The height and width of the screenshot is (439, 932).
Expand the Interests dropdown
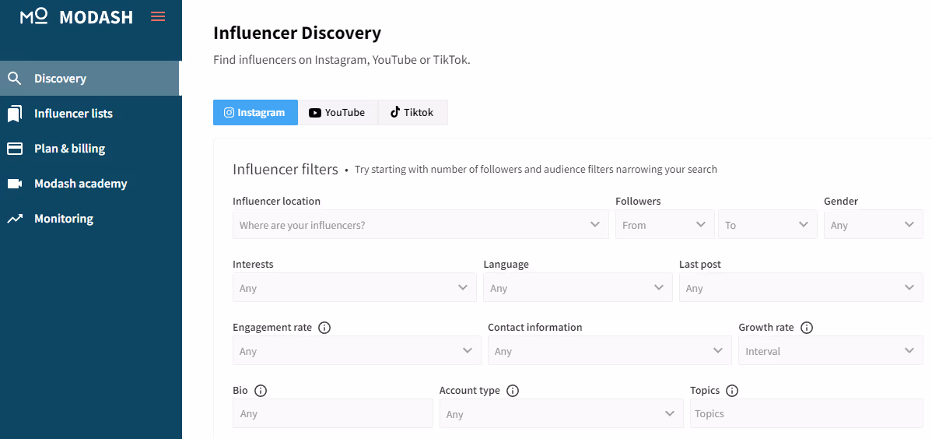coord(355,288)
